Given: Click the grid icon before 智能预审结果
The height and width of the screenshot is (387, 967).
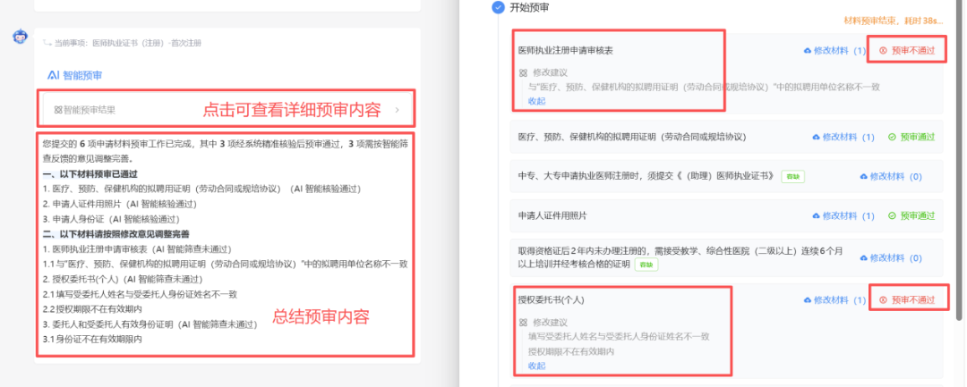Looking at the screenshot, I should 58,110.
